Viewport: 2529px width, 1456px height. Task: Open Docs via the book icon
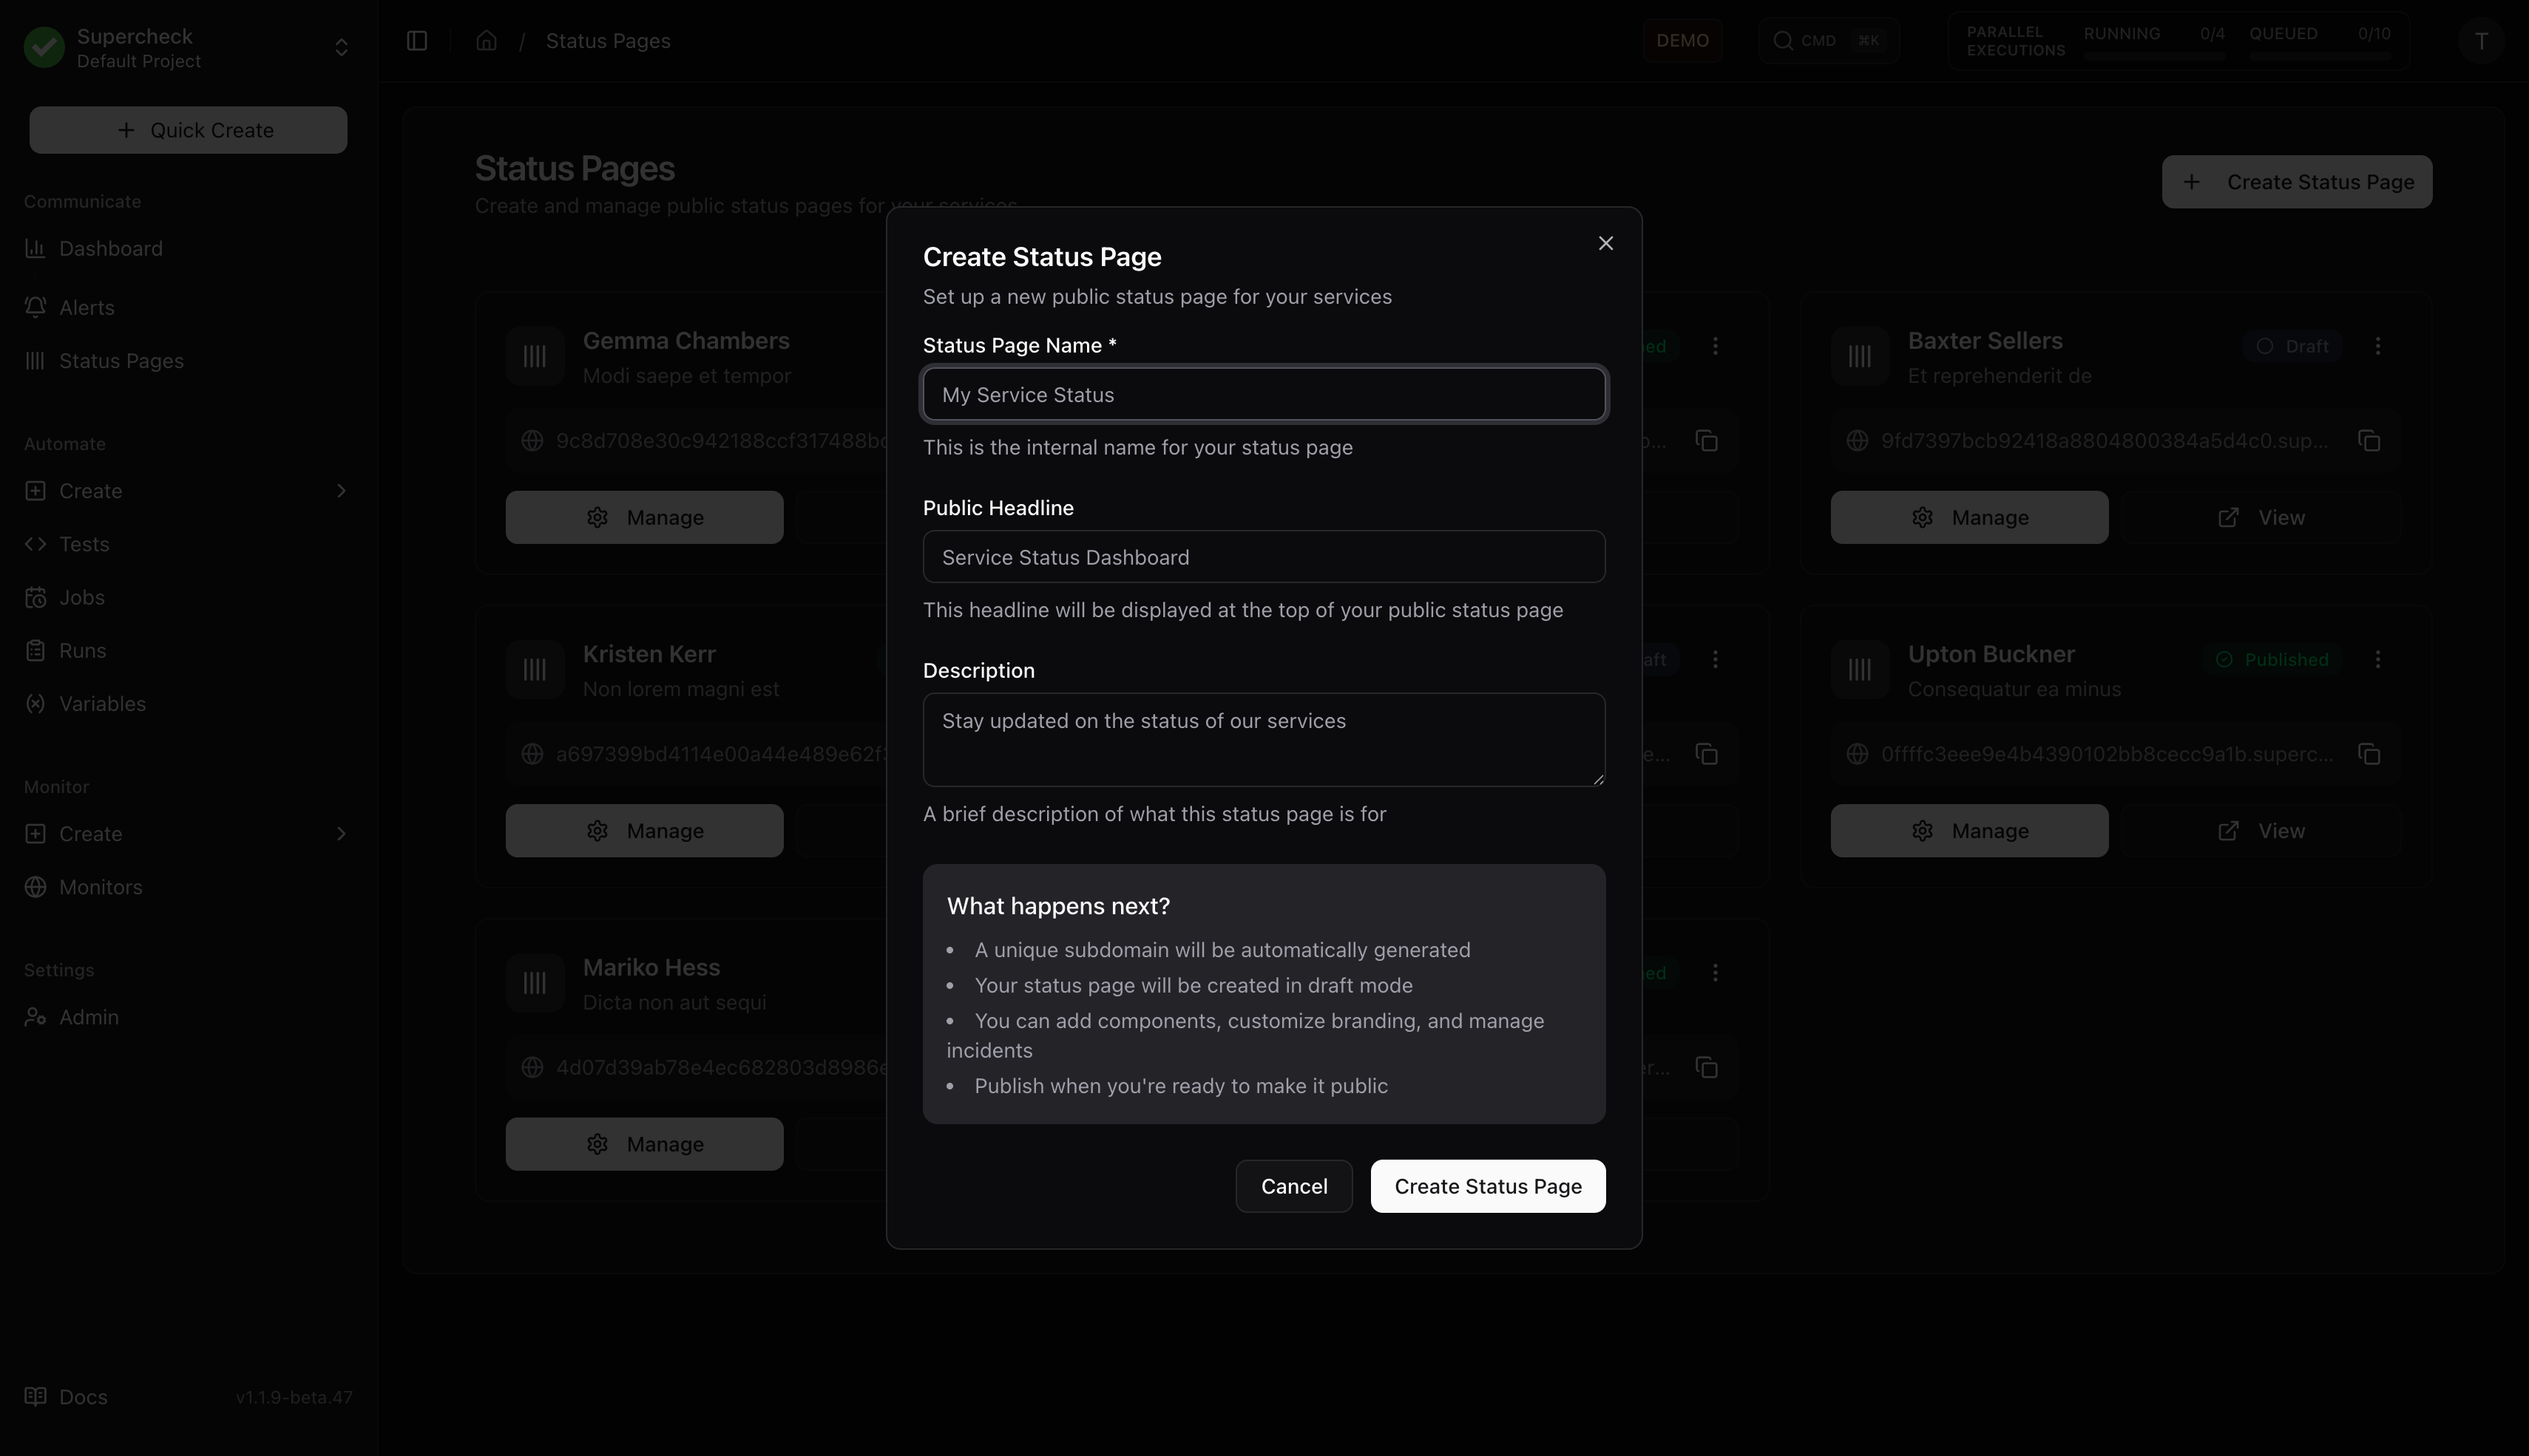click(37, 1396)
